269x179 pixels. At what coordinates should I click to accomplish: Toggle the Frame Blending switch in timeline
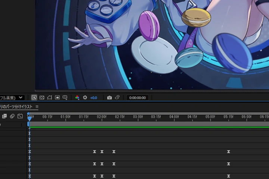4,116
